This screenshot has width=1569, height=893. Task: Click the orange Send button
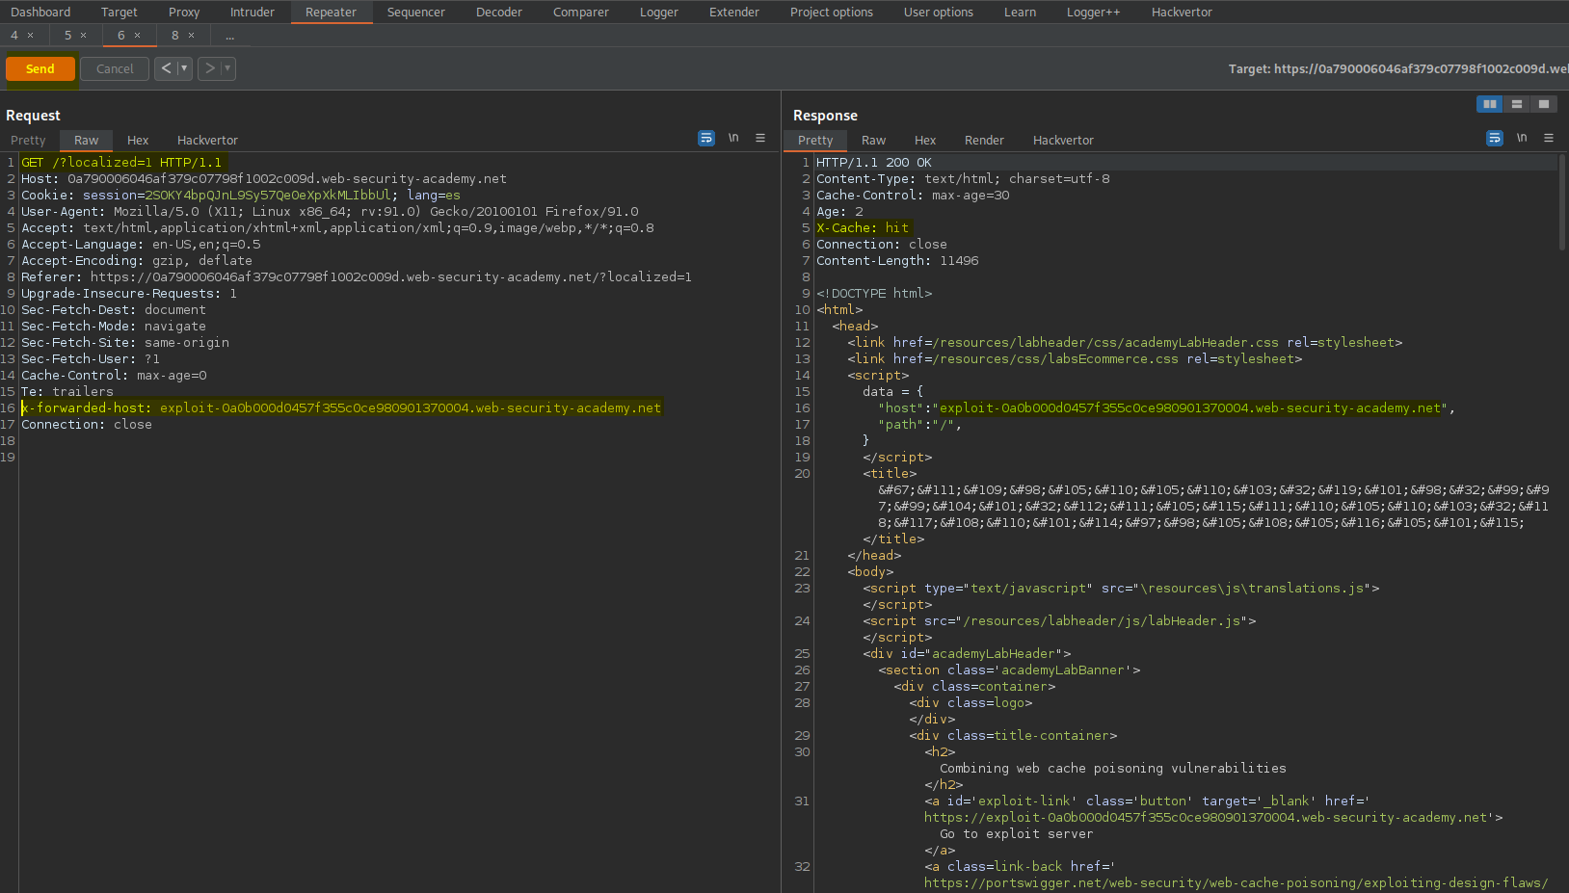(40, 69)
